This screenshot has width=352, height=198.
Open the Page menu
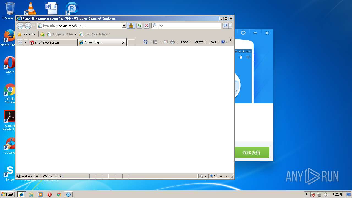(186, 42)
